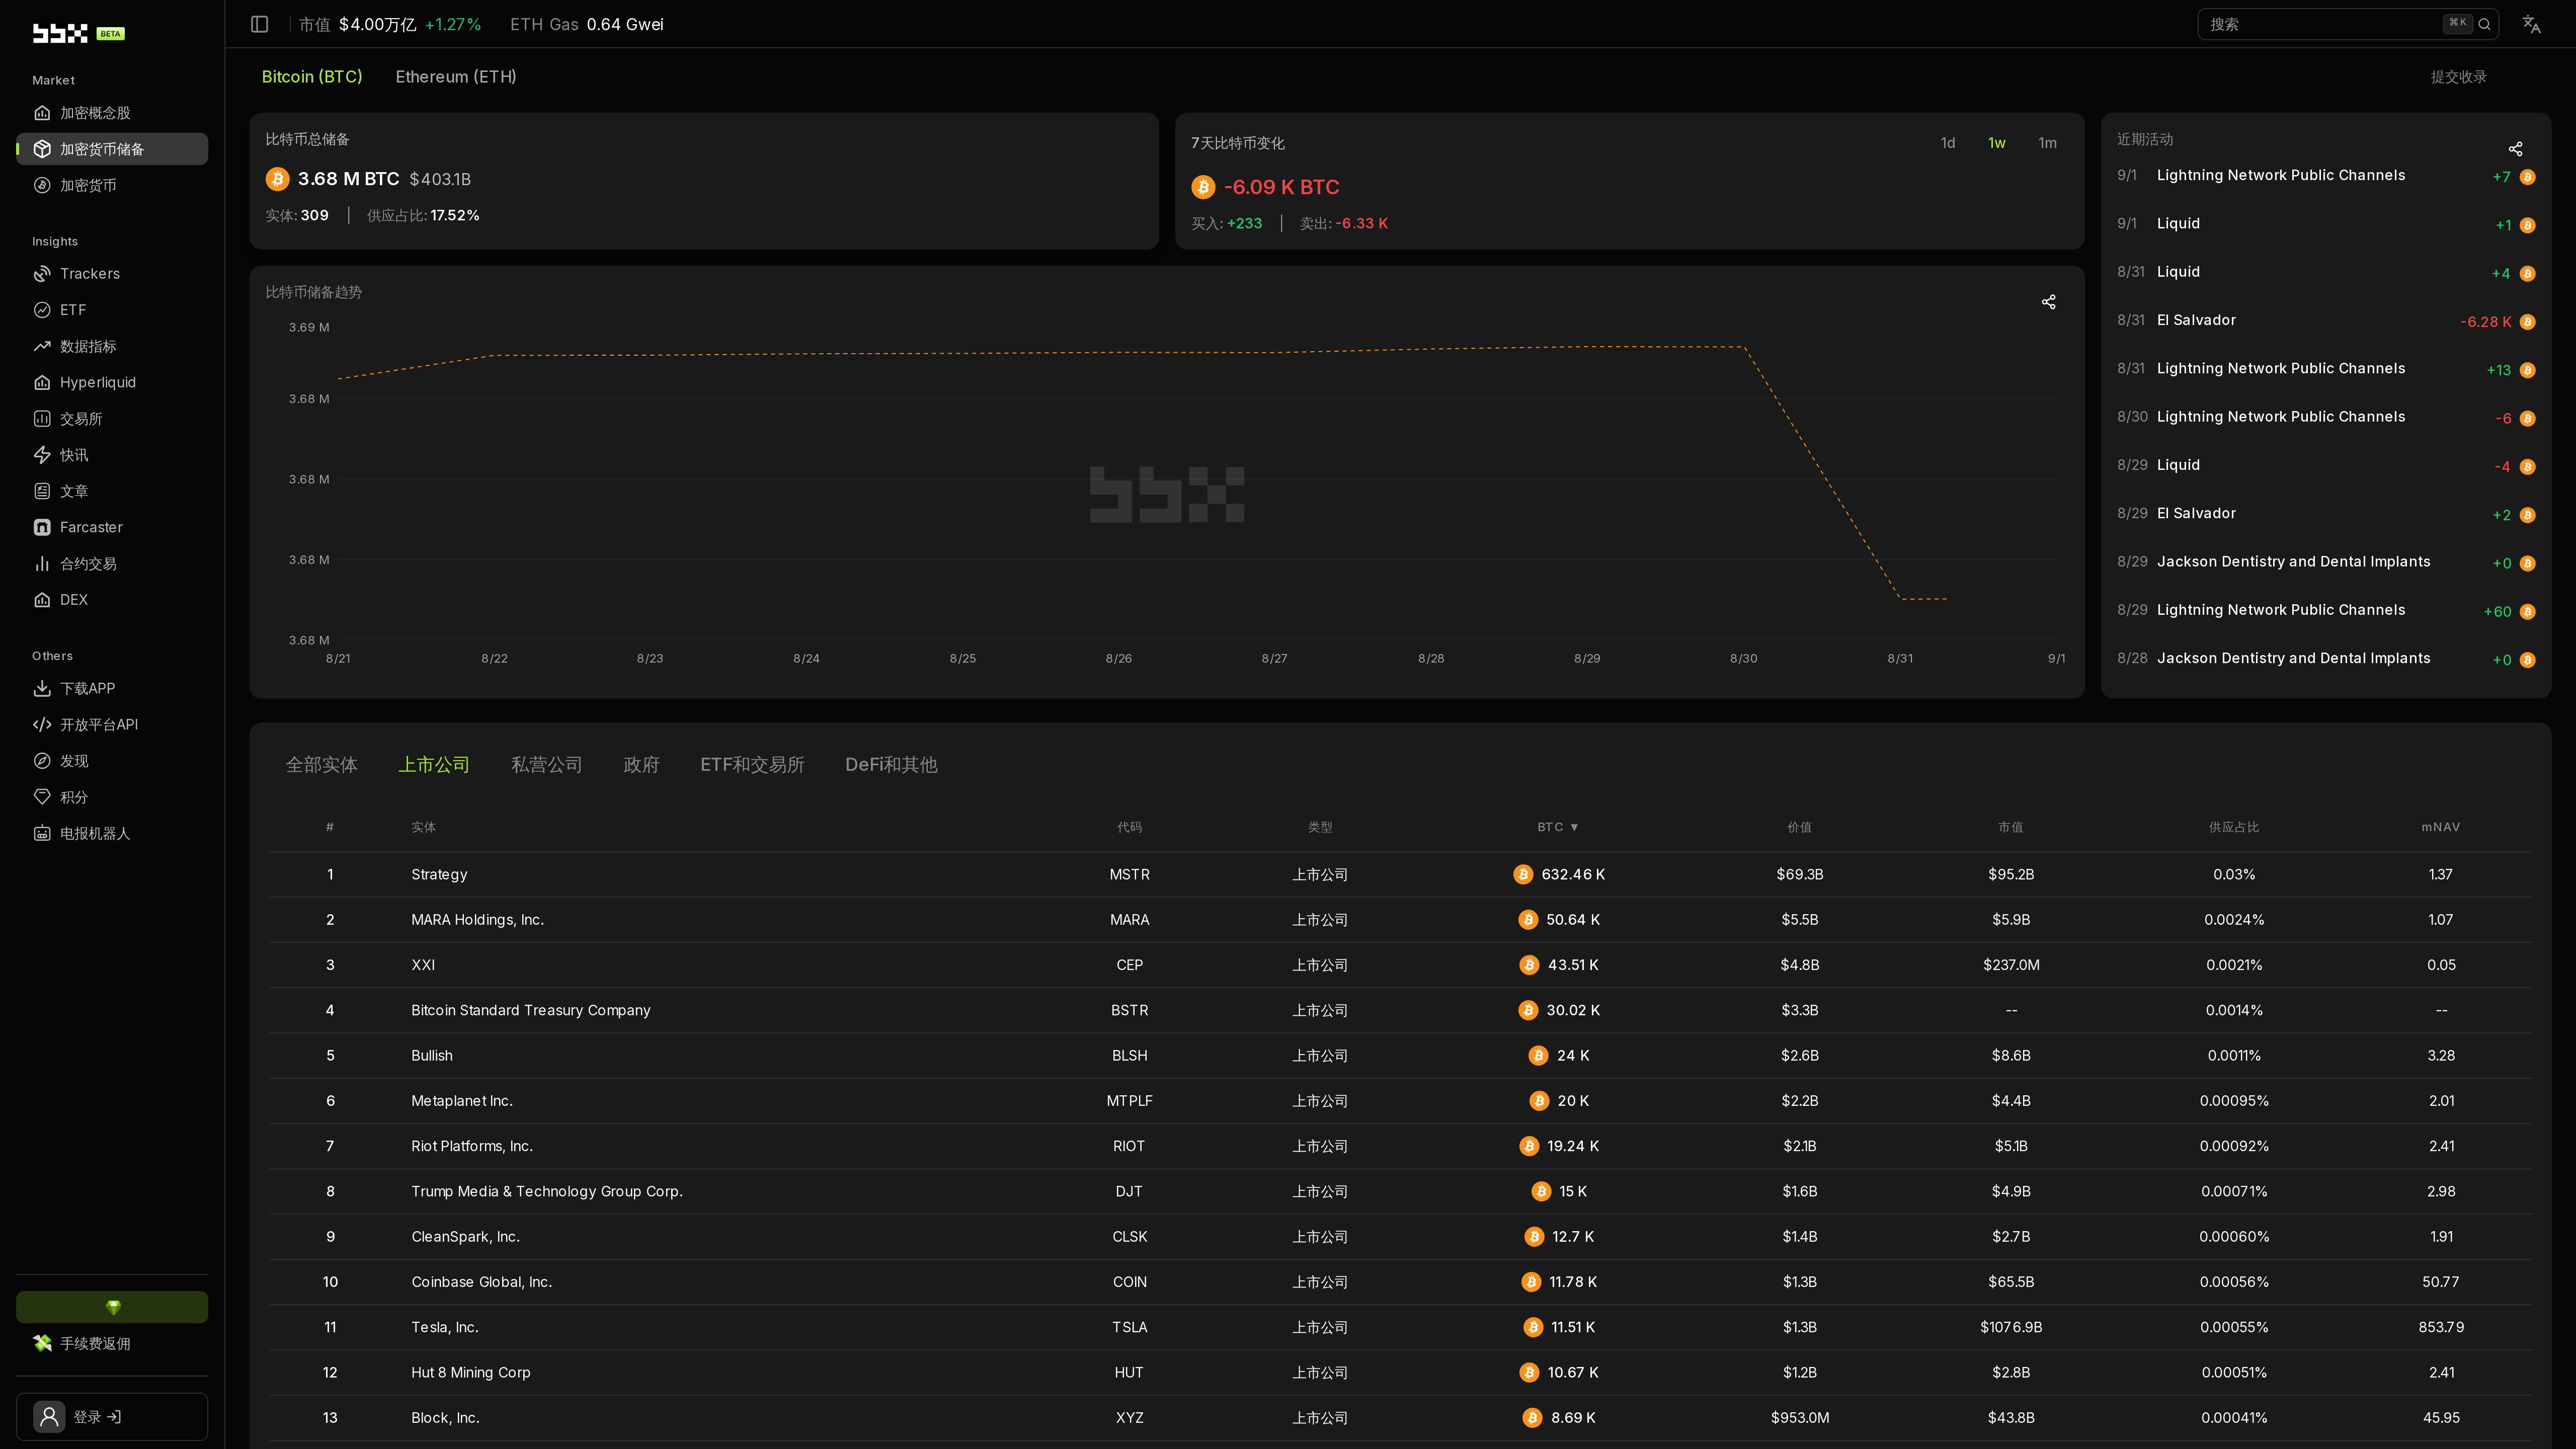Select the ETF和交易所 tab

tap(752, 765)
